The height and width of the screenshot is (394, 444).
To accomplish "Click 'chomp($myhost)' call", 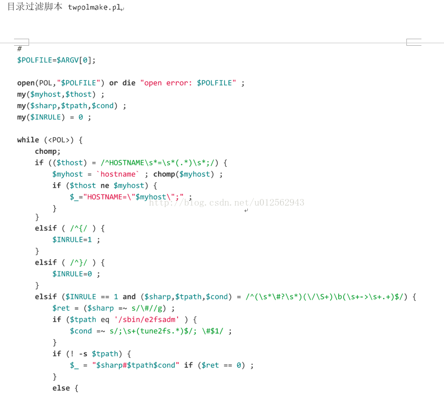I will (x=184, y=174).
